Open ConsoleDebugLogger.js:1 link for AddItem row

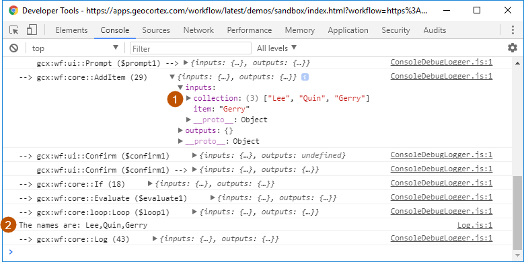pyautogui.click(x=441, y=76)
